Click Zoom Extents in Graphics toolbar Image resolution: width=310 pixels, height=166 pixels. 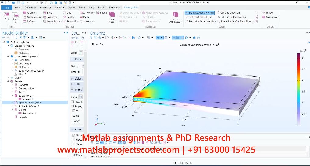point(107,38)
